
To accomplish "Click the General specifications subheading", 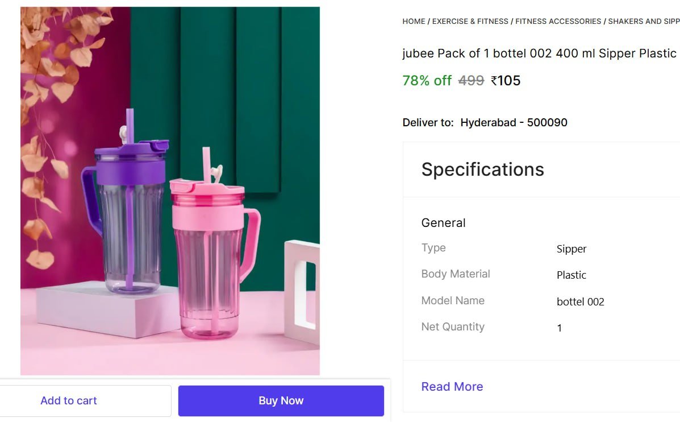I will 443,223.
